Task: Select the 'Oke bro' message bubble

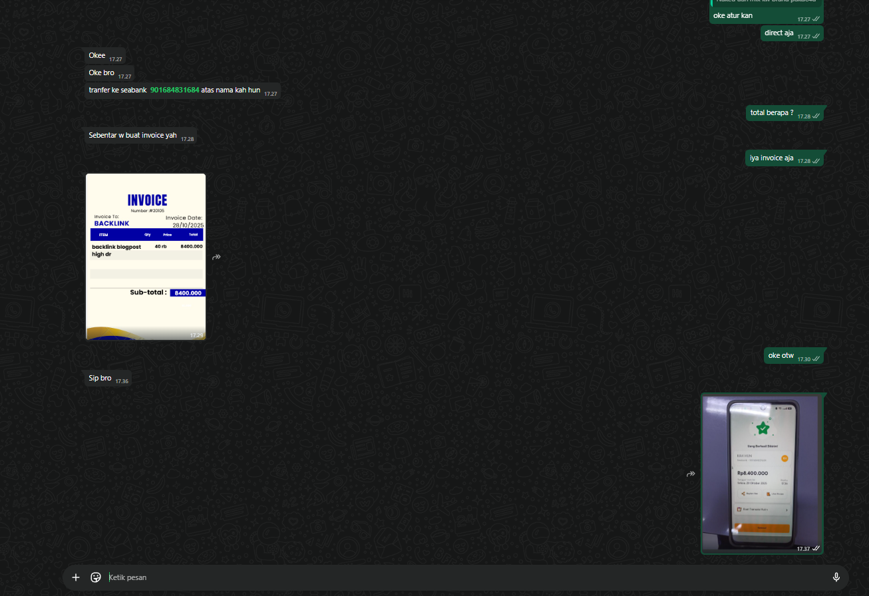Action: (x=101, y=73)
